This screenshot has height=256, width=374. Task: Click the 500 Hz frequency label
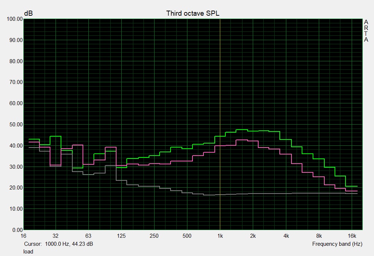point(187,236)
